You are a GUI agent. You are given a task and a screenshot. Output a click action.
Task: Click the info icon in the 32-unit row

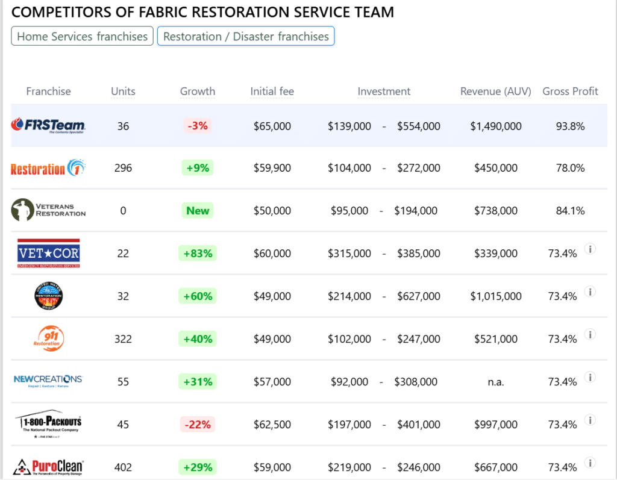point(589,291)
